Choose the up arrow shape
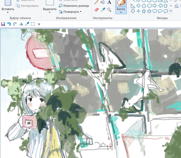 [166, 6]
